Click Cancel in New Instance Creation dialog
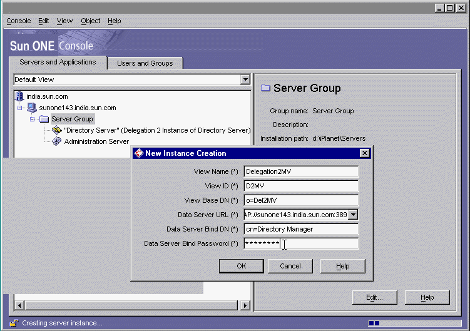The height and width of the screenshot is (331, 470). [x=290, y=267]
